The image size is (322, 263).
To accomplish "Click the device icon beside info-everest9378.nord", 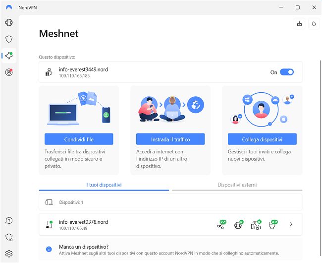I will coord(49,225).
